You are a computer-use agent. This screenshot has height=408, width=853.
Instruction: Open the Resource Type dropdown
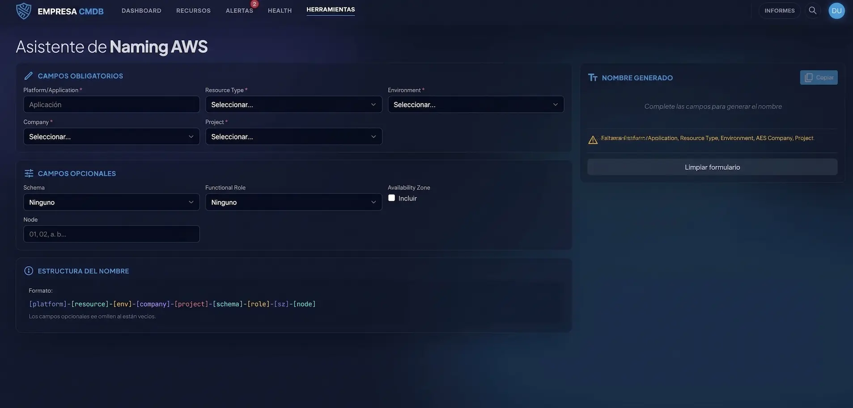293,105
